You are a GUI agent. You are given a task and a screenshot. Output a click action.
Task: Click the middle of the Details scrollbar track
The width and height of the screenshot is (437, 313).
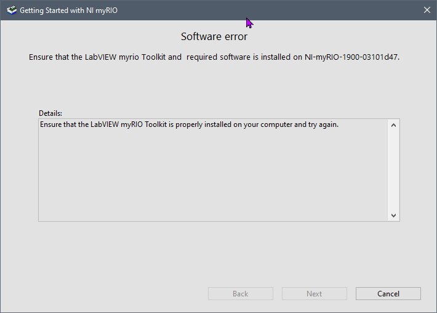(394, 170)
